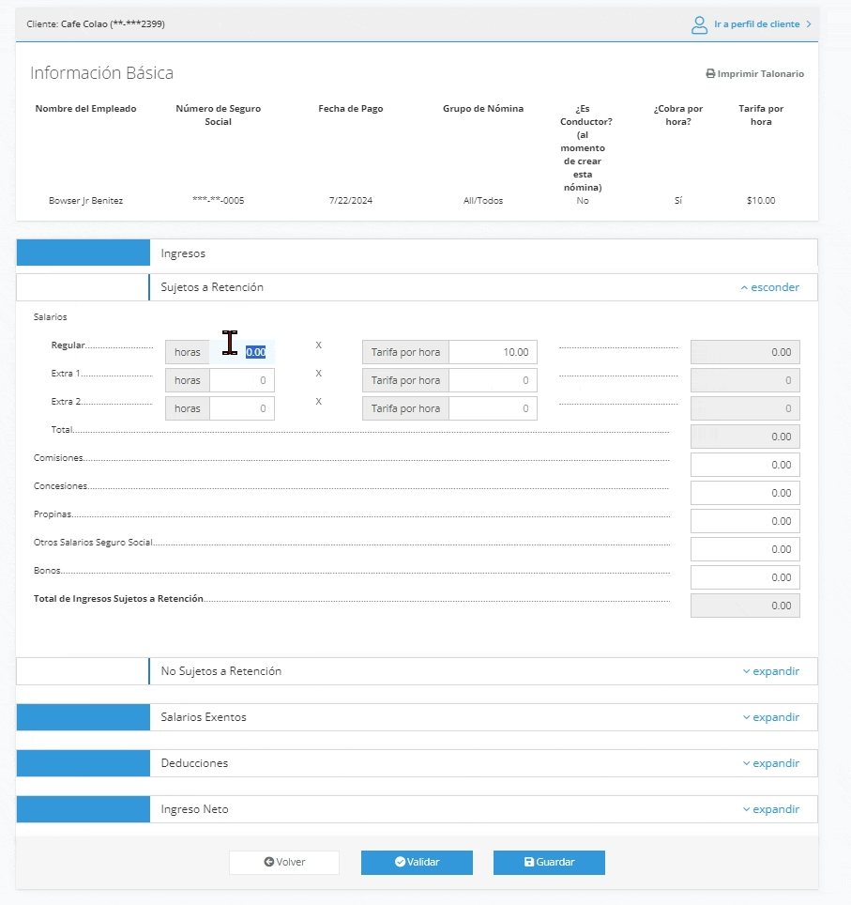This screenshot has height=905, width=851.
Task: Expand the No Sujetos a Retención section
Action: [771, 671]
